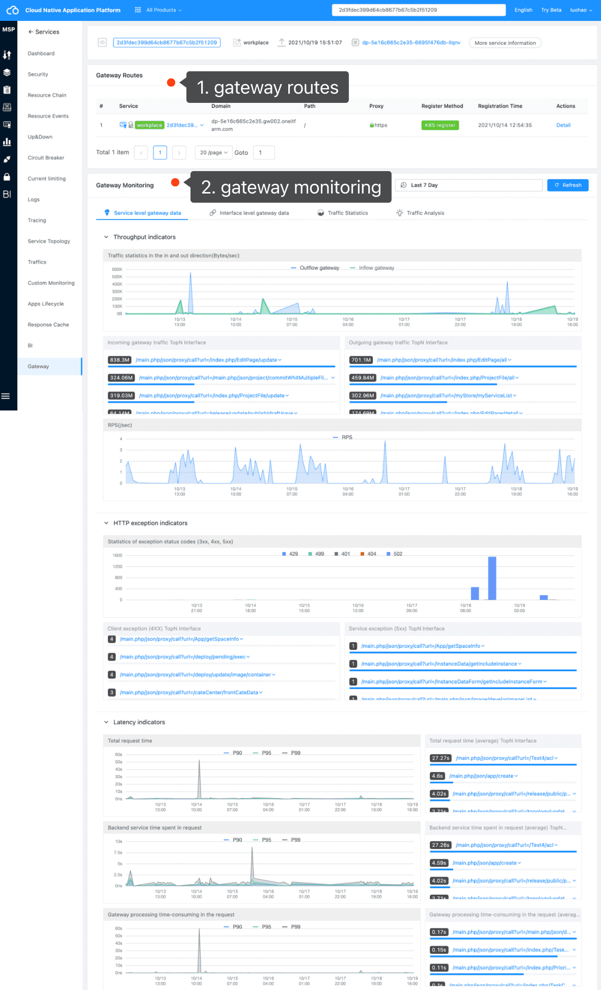Click the chip icon beside dp-5e16c665c2e35 link
Viewport: 601px width, 990px height.
point(355,43)
